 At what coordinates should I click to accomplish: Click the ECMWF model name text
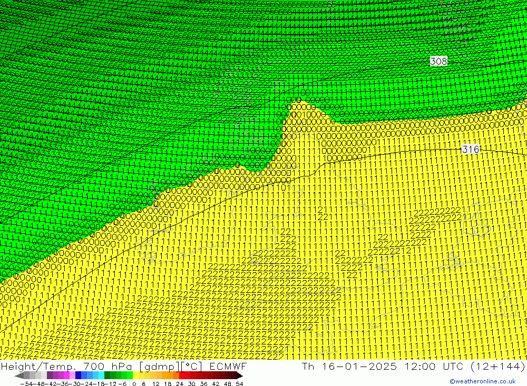click(228, 366)
